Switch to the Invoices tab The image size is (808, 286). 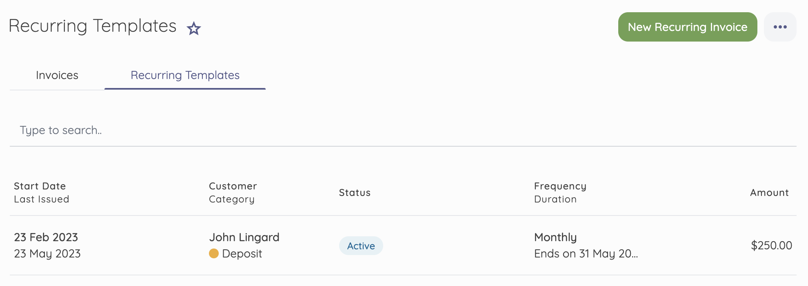click(x=57, y=75)
